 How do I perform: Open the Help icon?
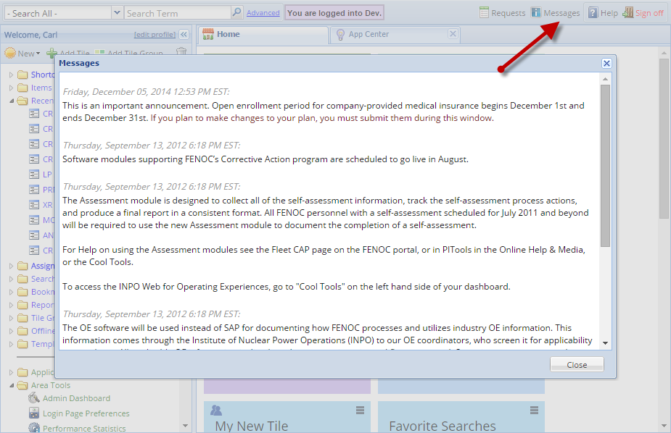tap(593, 13)
